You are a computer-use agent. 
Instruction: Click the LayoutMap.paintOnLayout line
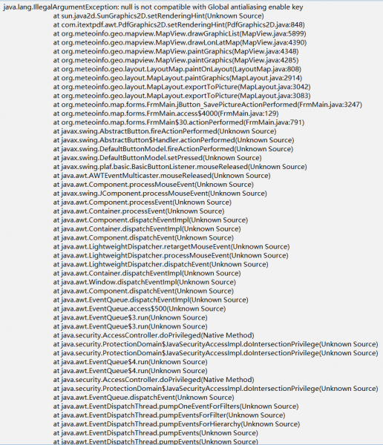[177, 69]
